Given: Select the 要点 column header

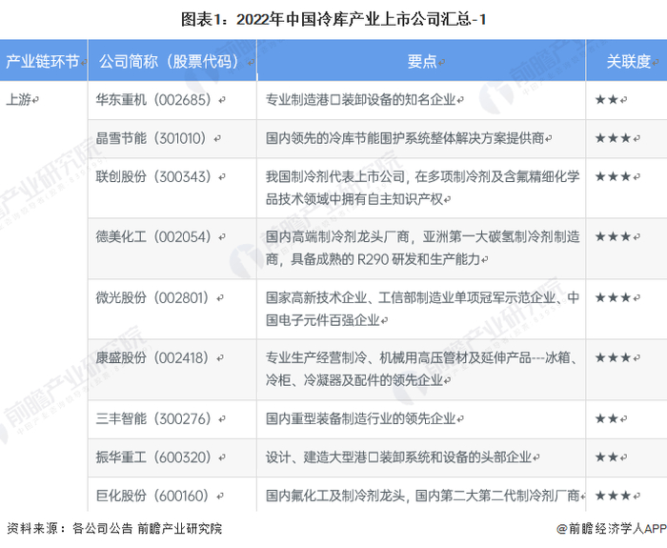Looking at the screenshot, I should tap(421, 60).
